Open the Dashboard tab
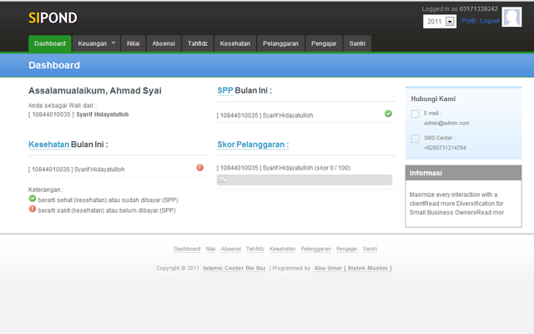Viewport: 534px width, 334px height. pos(50,43)
